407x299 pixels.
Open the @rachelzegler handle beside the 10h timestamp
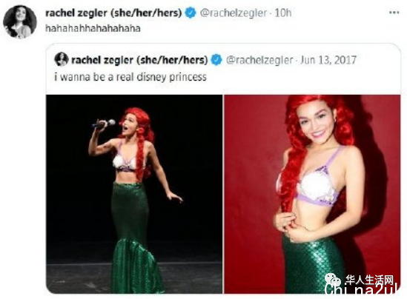[x=233, y=13]
